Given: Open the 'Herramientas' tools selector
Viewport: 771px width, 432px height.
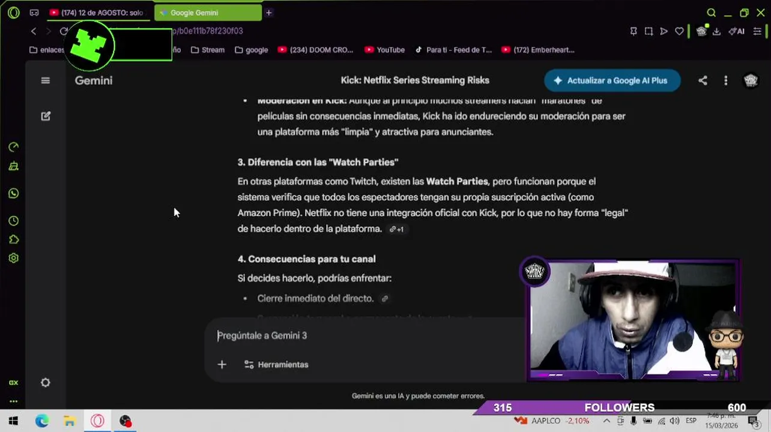Looking at the screenshot, I should 276,364.
